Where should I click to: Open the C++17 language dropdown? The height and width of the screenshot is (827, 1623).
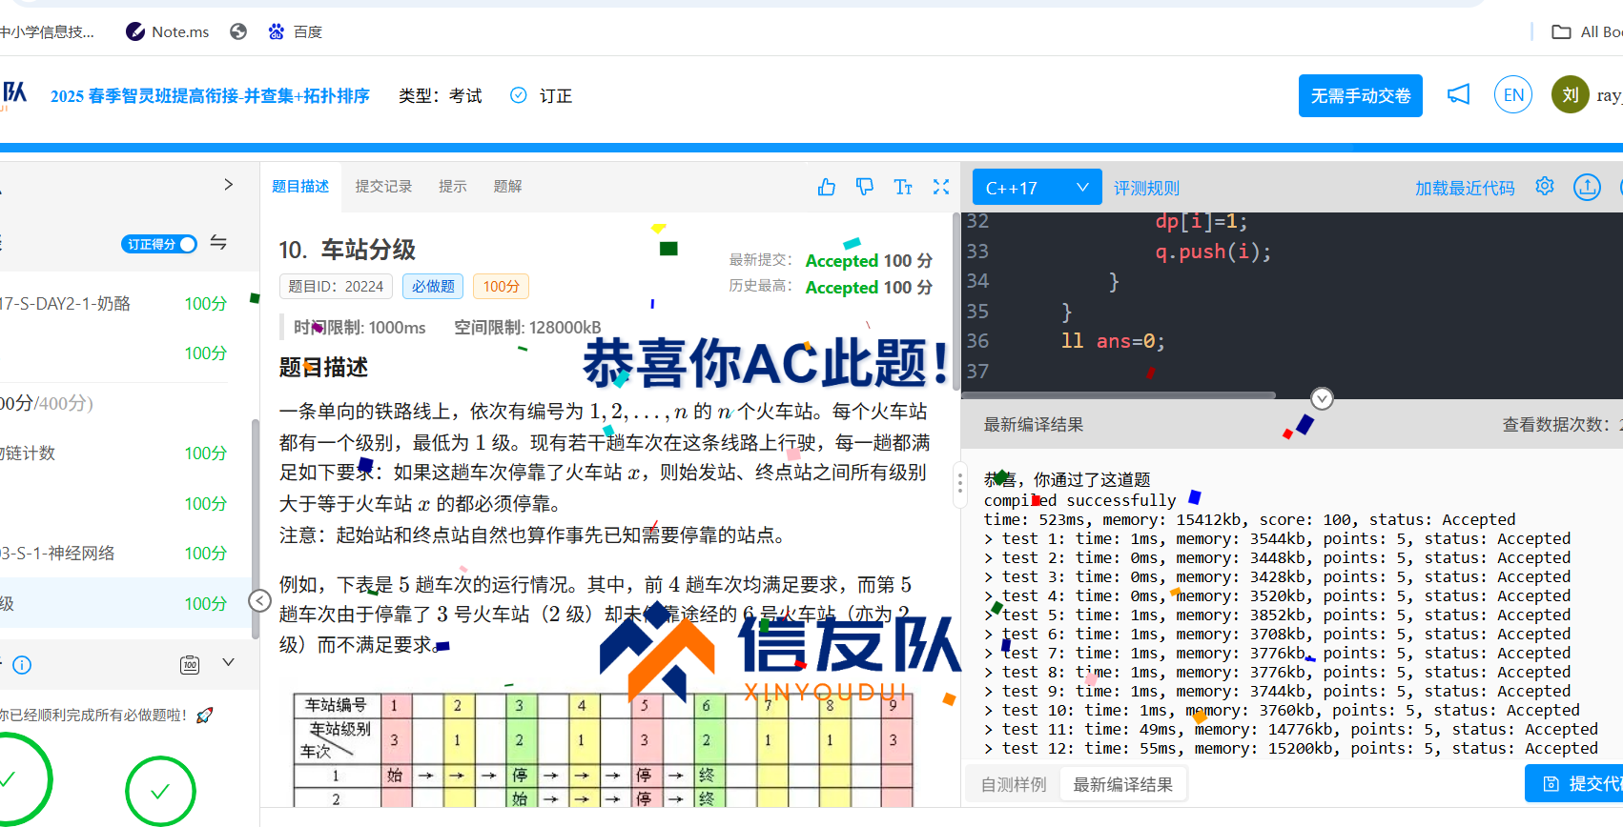pos(1037,188)
